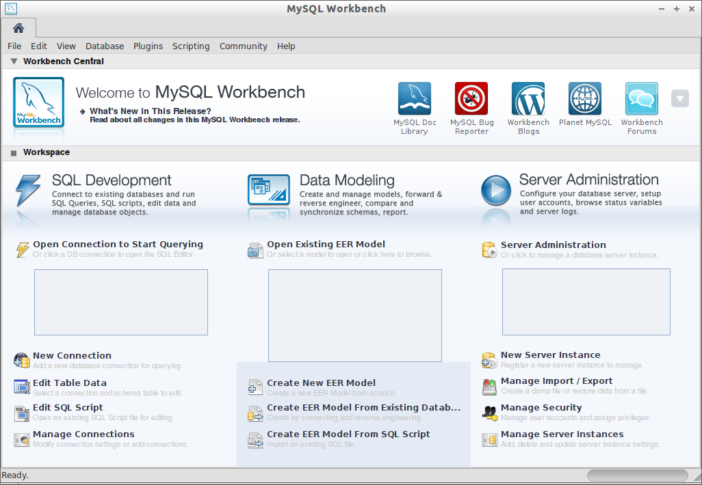Click the Manage Server Instances icon

(x=489, y=440)
